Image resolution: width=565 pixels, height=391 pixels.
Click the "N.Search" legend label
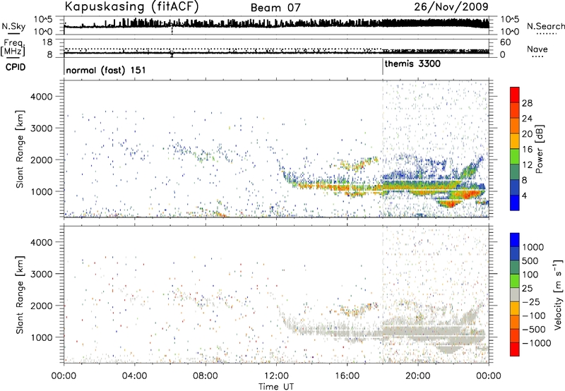point(545,26)
